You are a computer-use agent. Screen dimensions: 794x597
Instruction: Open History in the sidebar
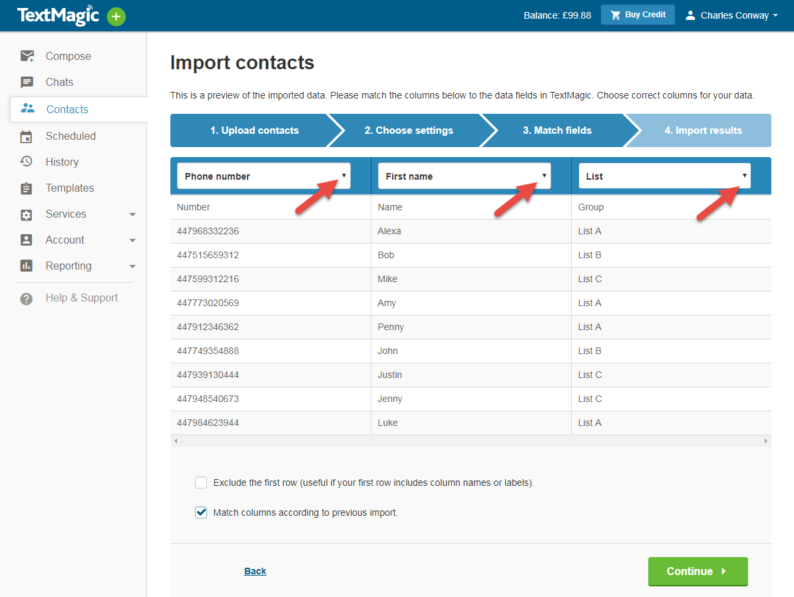[62, 162]
